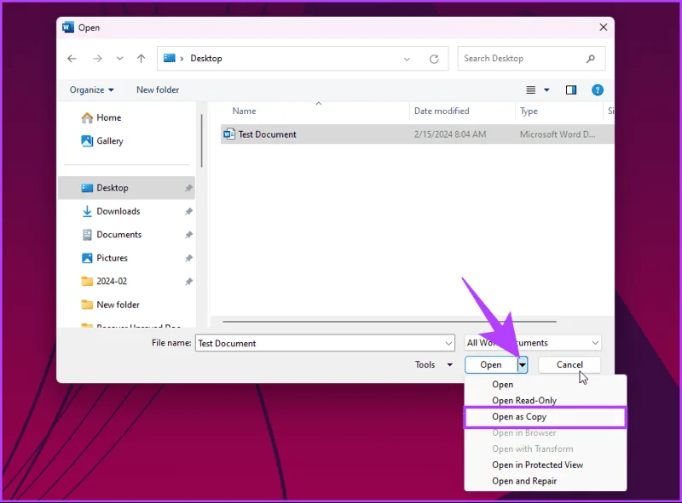Expand the view options dropdown arrow
Screen dimensions: 682x503
click(x=546, y=90)
